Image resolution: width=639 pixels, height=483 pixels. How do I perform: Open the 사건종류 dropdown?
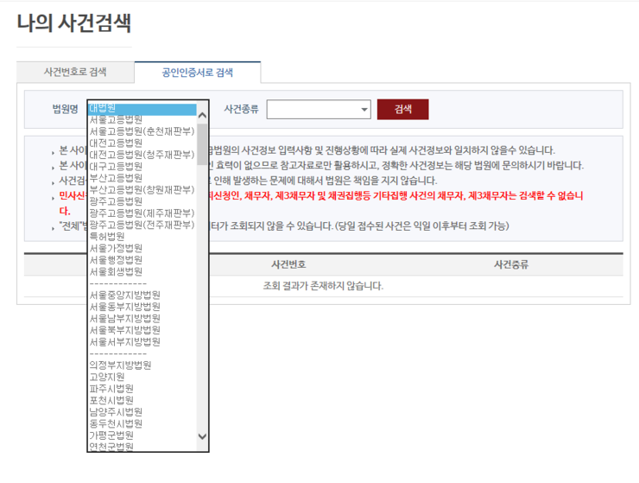pos(319,110)
